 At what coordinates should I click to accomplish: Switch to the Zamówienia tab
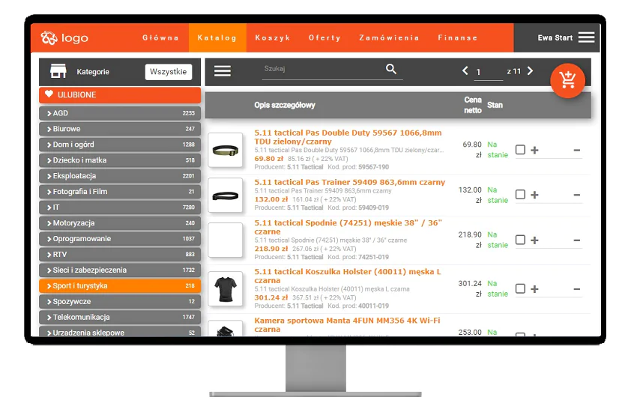click(389, 37)
